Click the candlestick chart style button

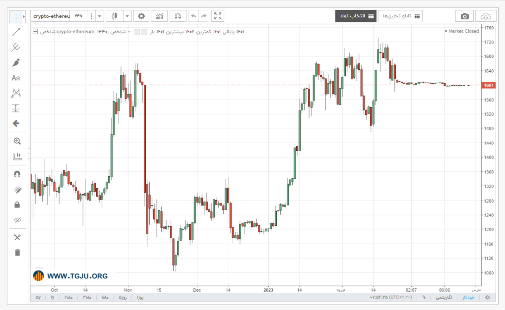114,16
